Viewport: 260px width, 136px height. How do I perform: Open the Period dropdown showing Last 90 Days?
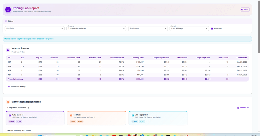pyautogui.click(x=189, y=29)
